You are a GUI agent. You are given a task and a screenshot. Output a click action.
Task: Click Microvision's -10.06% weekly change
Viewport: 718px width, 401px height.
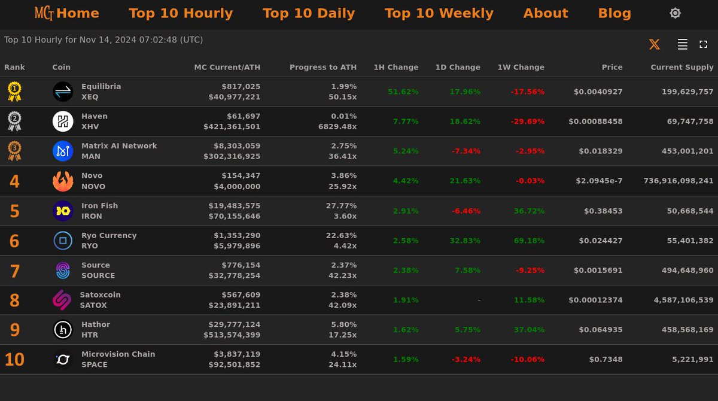[x=528, y=360]
